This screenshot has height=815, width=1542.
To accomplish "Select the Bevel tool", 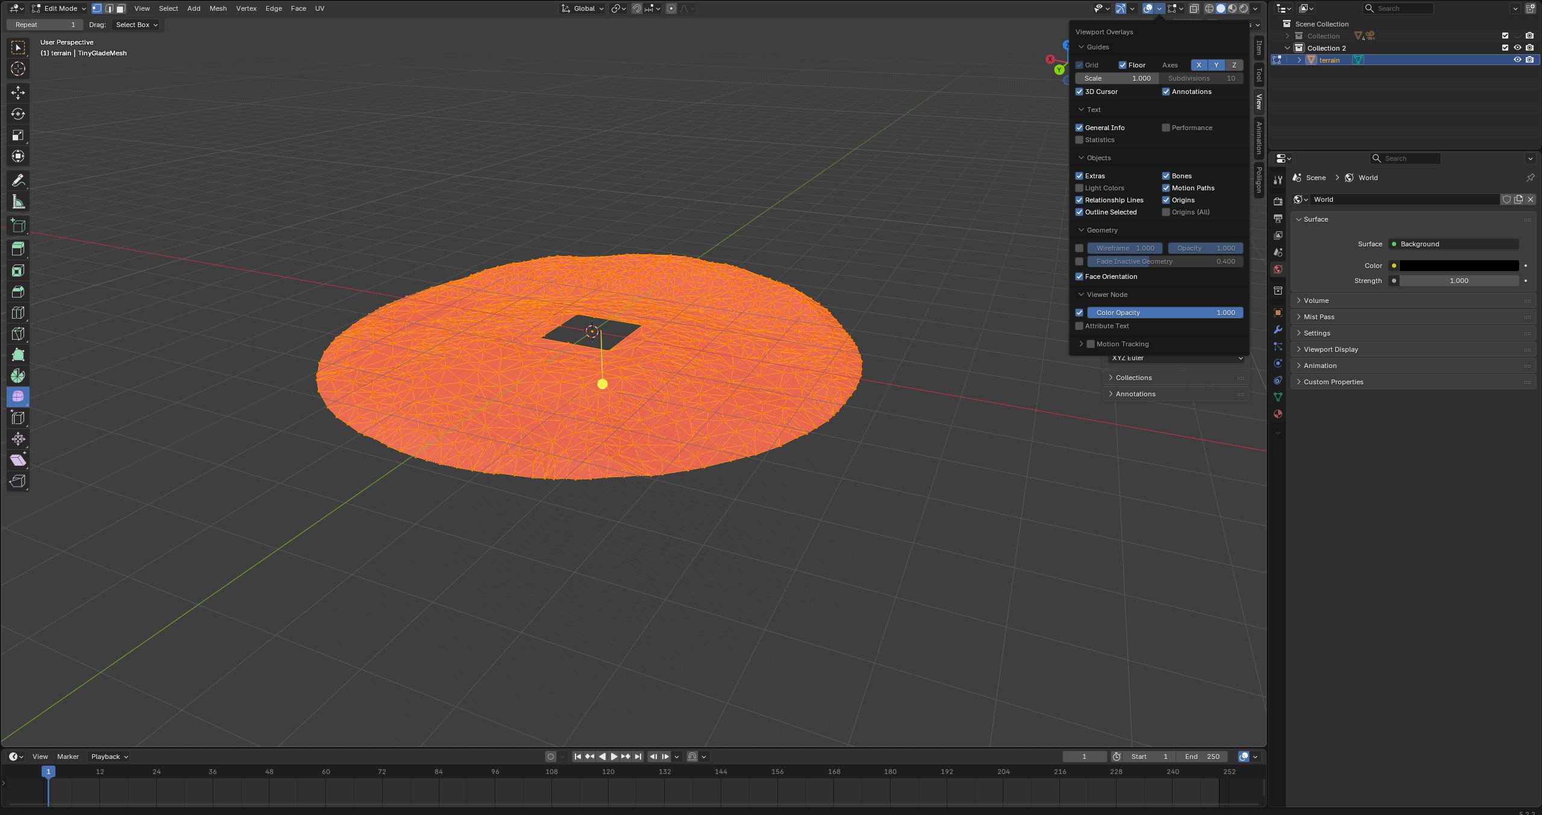I will (x=18, y=292).
